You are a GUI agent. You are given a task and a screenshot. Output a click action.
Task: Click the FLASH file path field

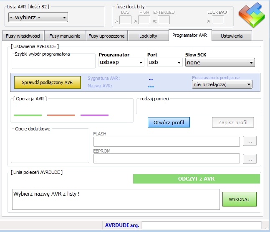(x=167, y=142)
